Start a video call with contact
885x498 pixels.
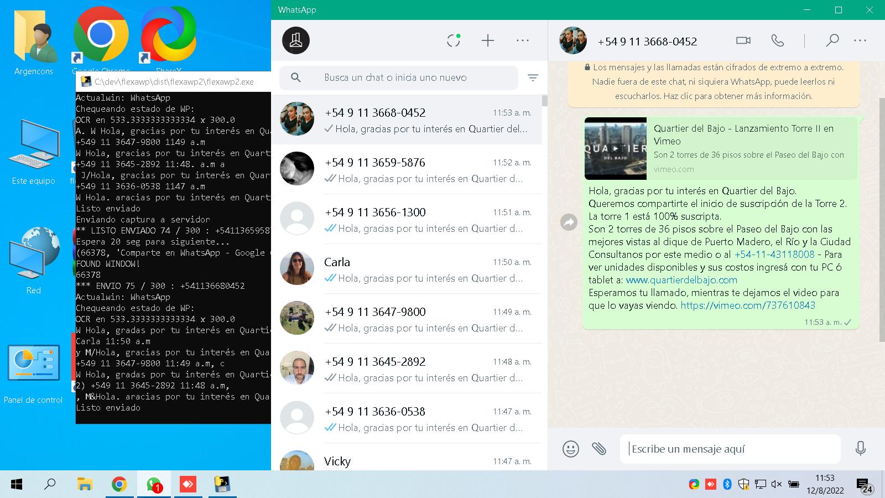(x=743, y=40)
